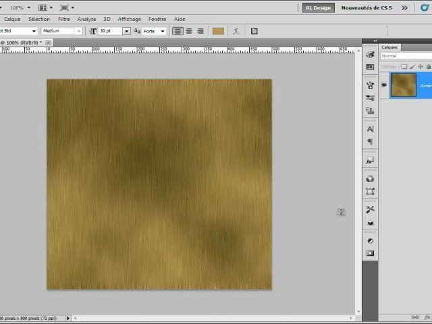Open the Navigator panel icon
Viewport: 432px width, 324px height.
click(x=370, y=222)
